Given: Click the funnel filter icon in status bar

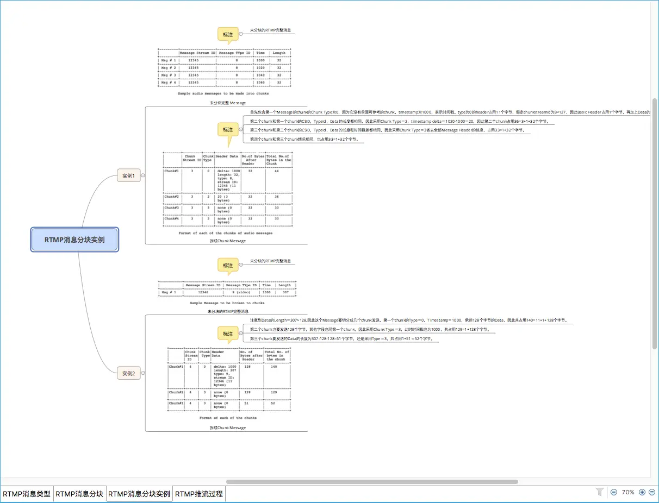Looking at the screenshot, I should 600,492.
